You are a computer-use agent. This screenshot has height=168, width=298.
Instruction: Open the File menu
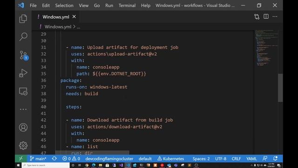tap(33, 5)
